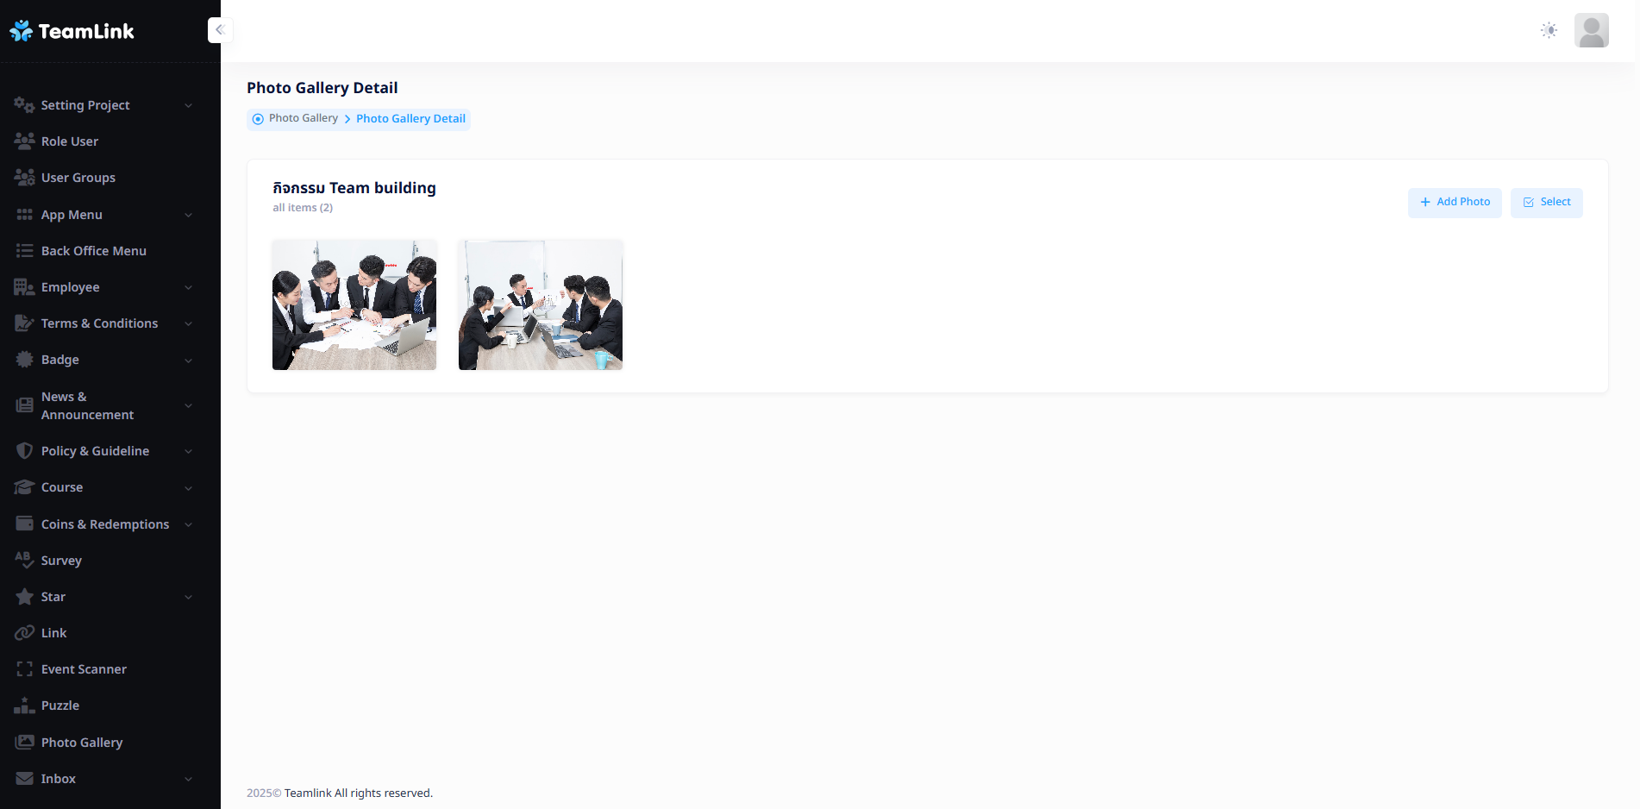Screen dimensions: 1640x809
Task: Expand the News & Announcement chevron
Action: 188,405
